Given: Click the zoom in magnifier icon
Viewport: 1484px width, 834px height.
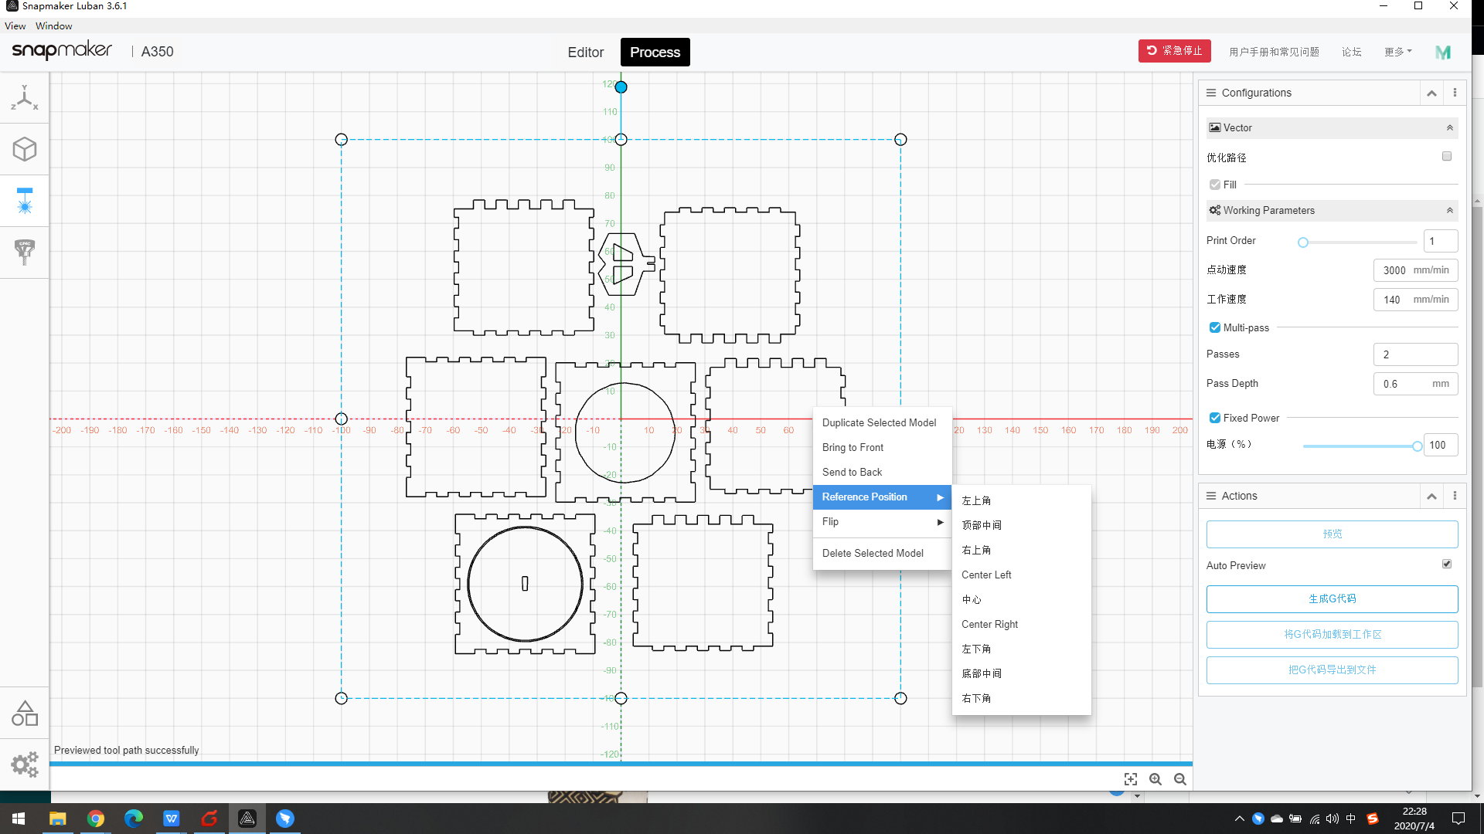Looking at the screenshot, I should coord(1156,779).
